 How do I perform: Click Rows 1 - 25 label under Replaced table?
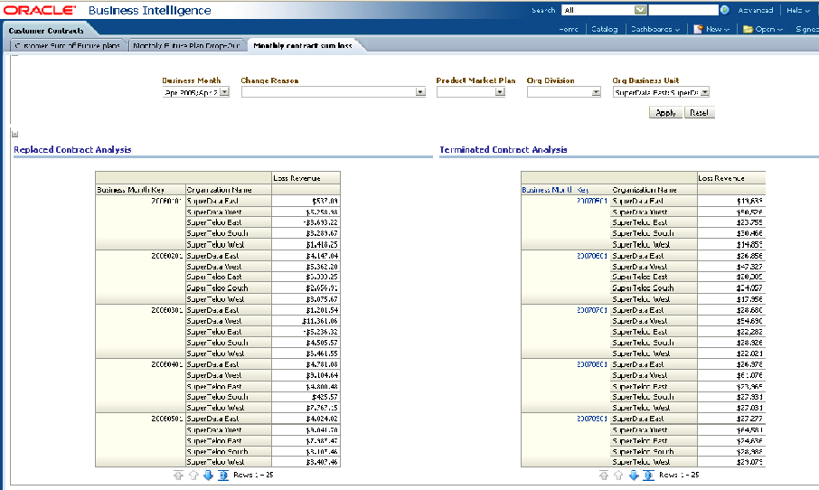tap(253, 475)
